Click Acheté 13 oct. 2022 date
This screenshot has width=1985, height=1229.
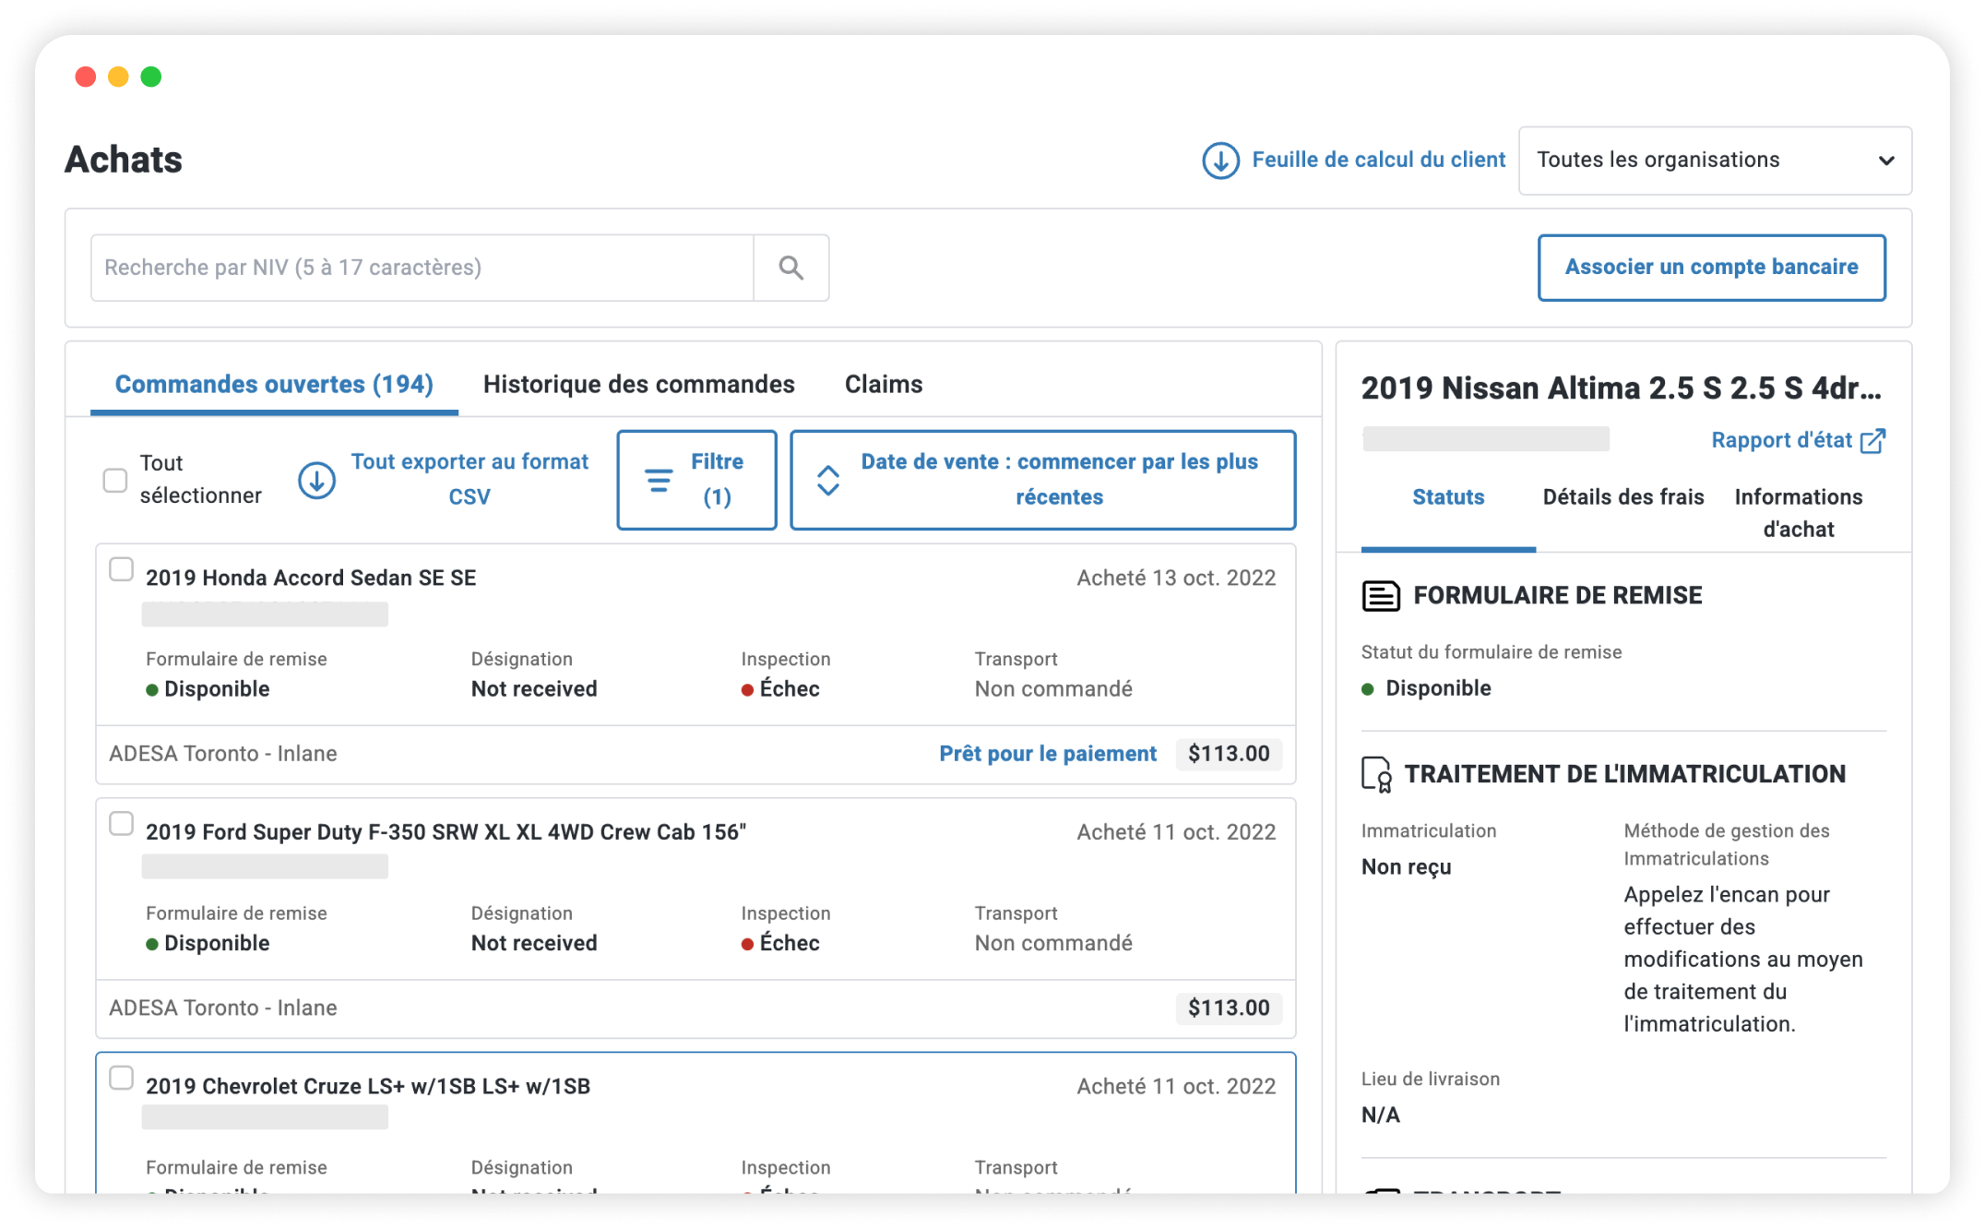pos(1176,579)
